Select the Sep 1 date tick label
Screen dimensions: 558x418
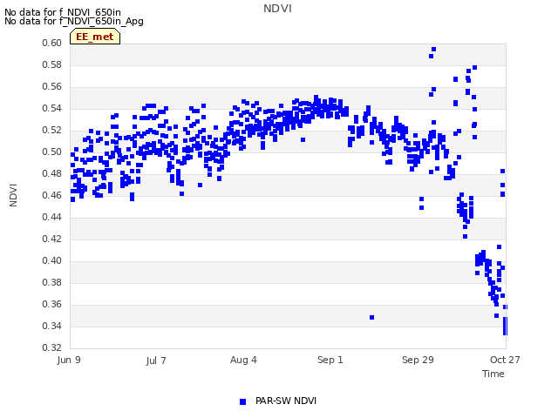[x=330, y=360]
